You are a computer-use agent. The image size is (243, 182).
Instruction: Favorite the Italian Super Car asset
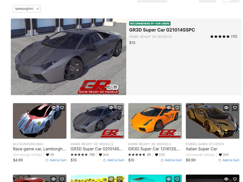click(235, 108)
